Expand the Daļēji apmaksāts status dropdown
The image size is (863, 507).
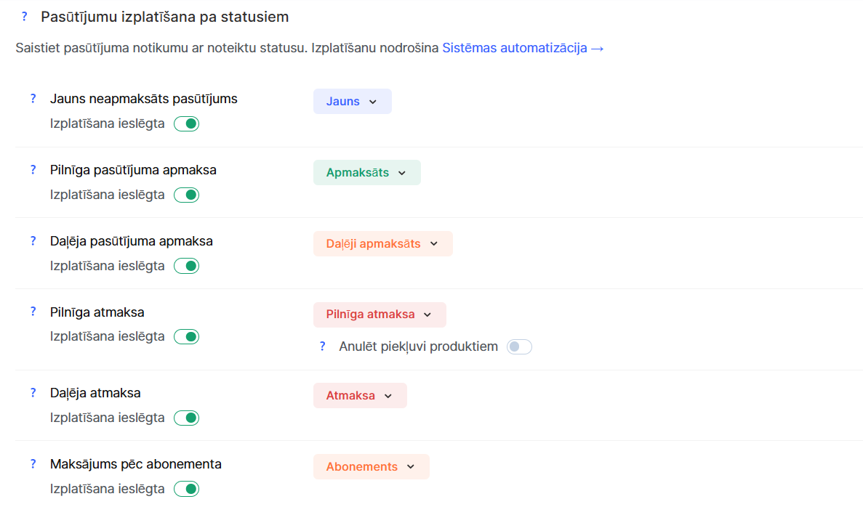pyautogui.click(x=382, y=244)
